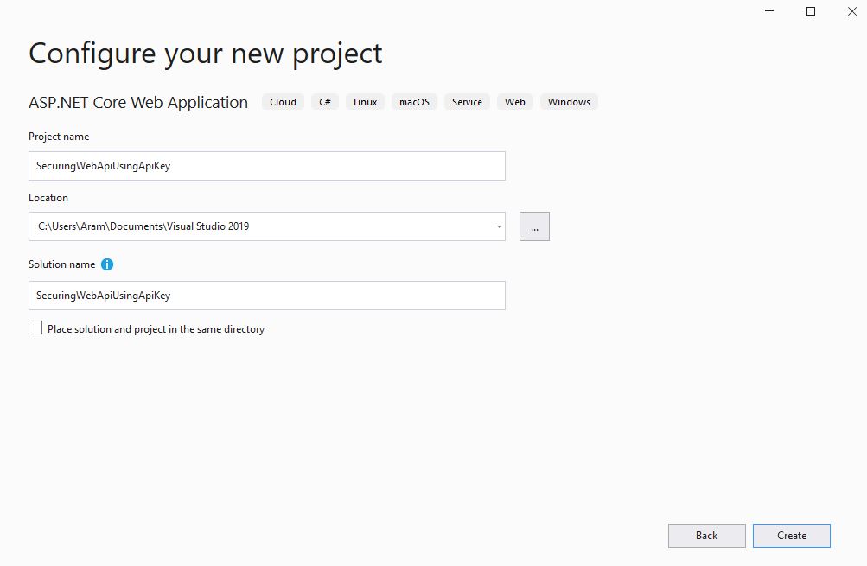
Task: Enable placing solution and project in same directory
Action: pyautogui.click(x=35, y=328)
